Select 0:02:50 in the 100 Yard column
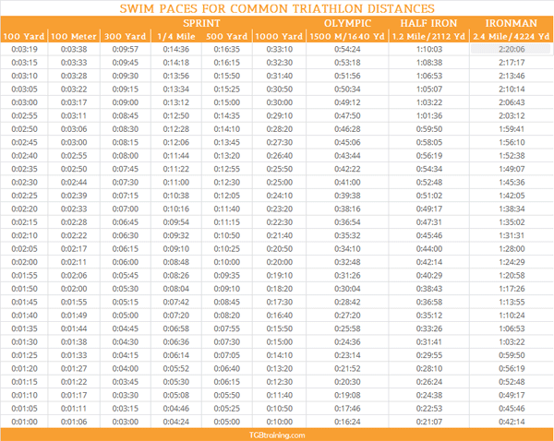Image resolution: width=554 pixels, height=441 pixels. point(24,129)
